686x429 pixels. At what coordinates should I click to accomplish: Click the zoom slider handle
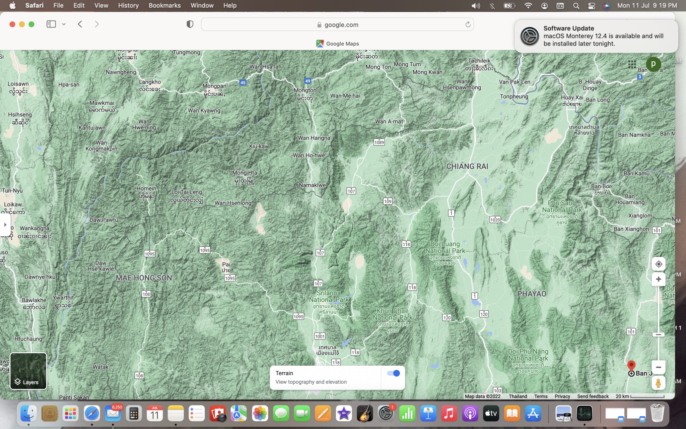click(x=658, y=334)
